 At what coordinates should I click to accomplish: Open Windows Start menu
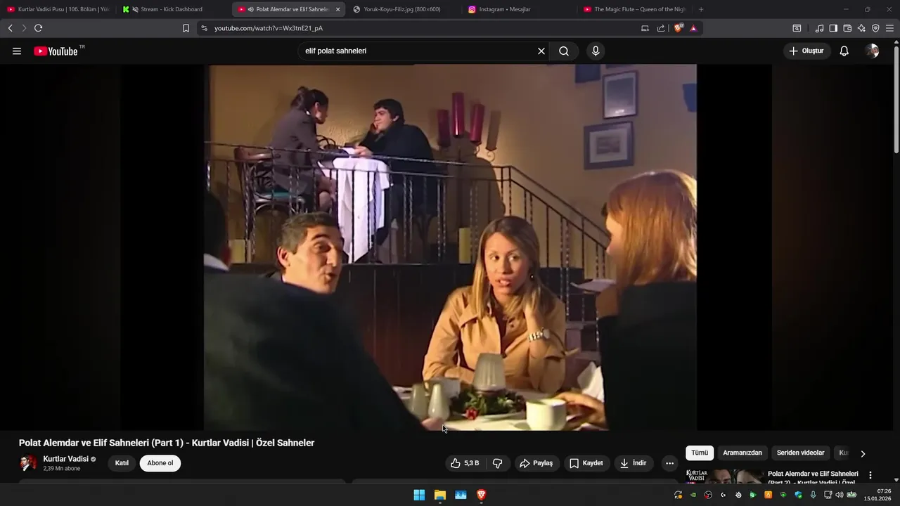(419, 495)
